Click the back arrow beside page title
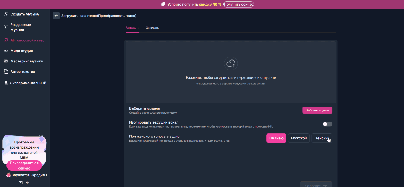The image size is (404, 187). pos(56,16)
